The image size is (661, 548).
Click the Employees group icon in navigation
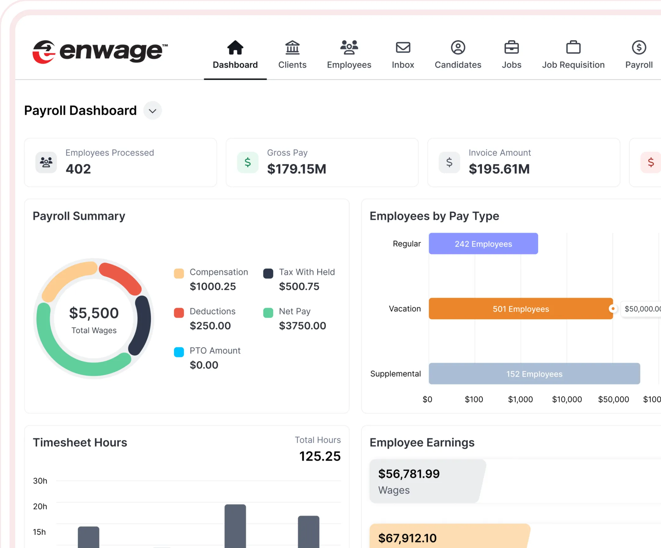[349, 48]
